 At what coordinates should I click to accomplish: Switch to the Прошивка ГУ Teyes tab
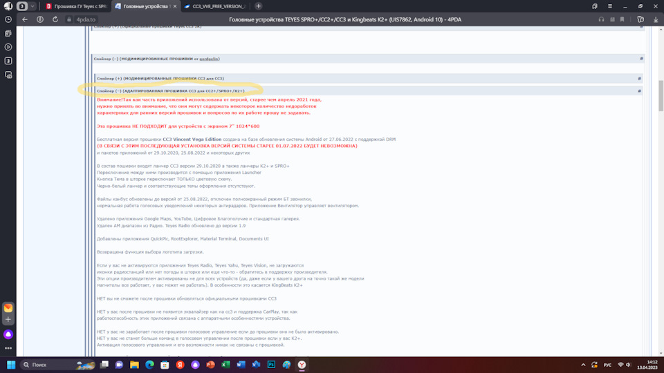pyautogui.click(x=77, y=6)
